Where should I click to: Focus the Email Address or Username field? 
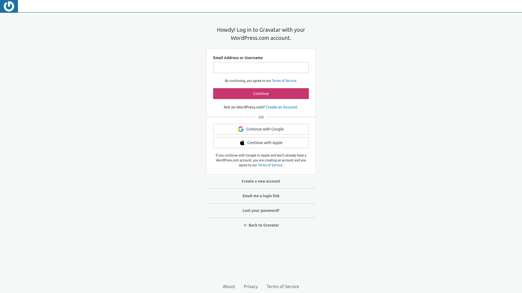pos(261,68)
